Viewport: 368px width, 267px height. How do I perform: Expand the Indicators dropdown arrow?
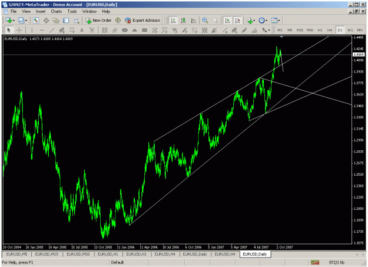[x=254, y=21]
